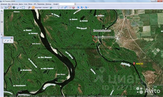The image size is (163, 97).
Task: Expand the search field history arrow
Action: (75, 4)
